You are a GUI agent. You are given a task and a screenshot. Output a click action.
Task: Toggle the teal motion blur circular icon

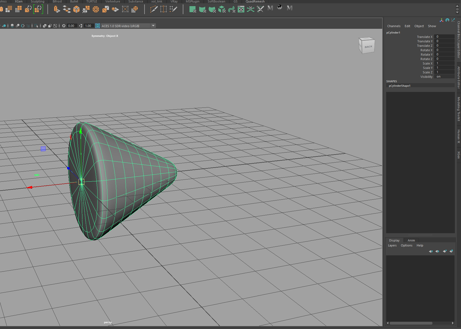click(23, 26)
